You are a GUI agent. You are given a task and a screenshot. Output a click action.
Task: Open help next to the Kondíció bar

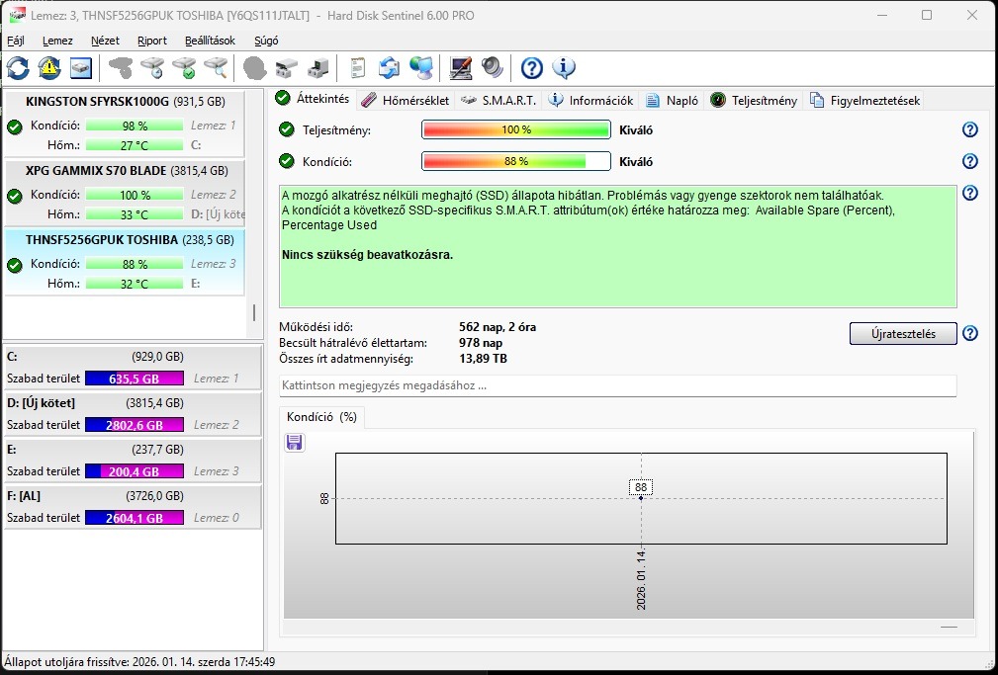point(970,161)
